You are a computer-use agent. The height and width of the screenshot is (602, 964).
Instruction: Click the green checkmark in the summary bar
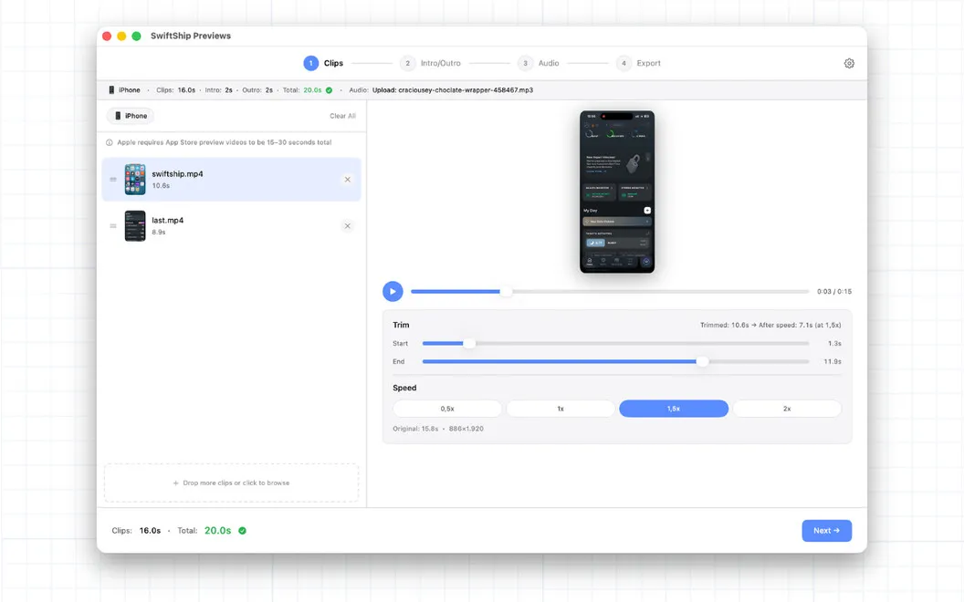point(329,90)
